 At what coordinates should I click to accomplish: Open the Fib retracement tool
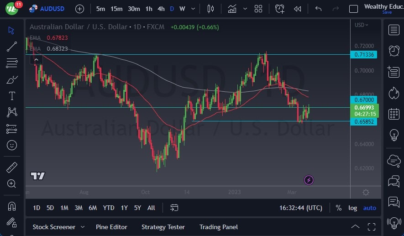[x=12, y=63]
